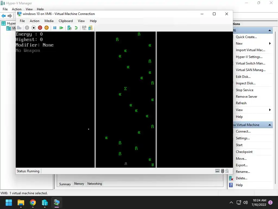Turn off the VM with stop icon

(x=33, y=28)
